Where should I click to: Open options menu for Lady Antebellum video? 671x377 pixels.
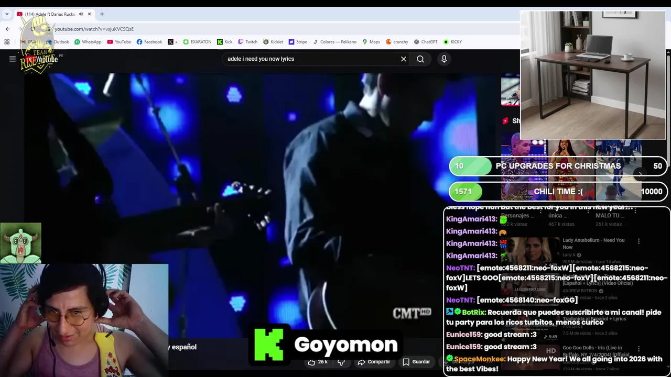(x=638, y=241)
